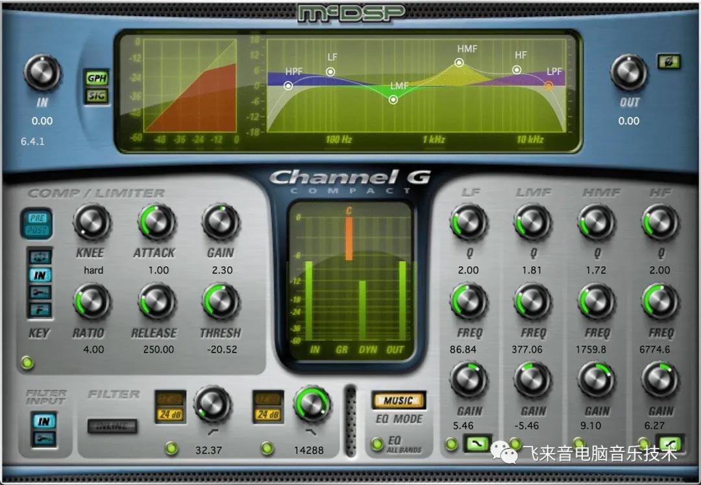
Task: Set compressor position to PRE
Action: tap(36, 218)
